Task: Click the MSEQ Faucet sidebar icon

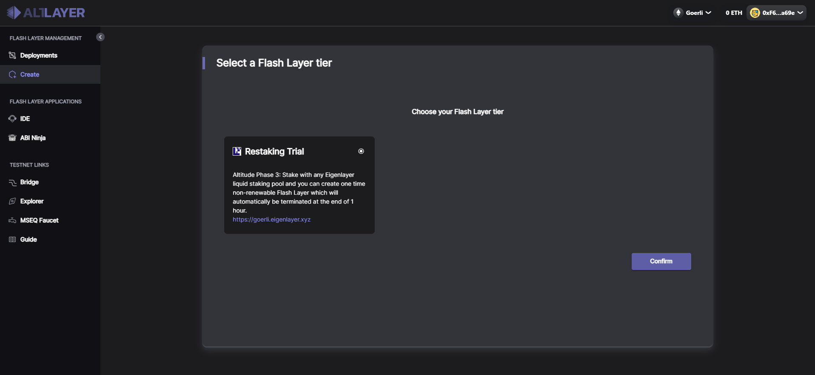Action: pos(12,220)
